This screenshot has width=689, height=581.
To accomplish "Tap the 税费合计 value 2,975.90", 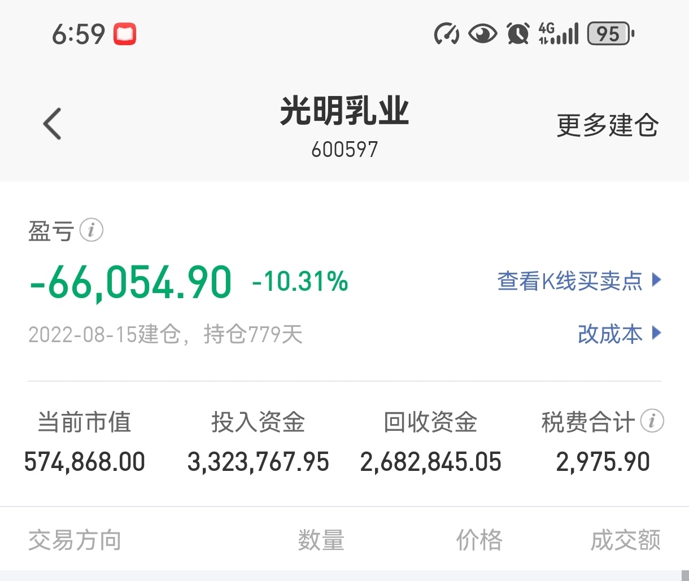I will [x=603, y=462].
